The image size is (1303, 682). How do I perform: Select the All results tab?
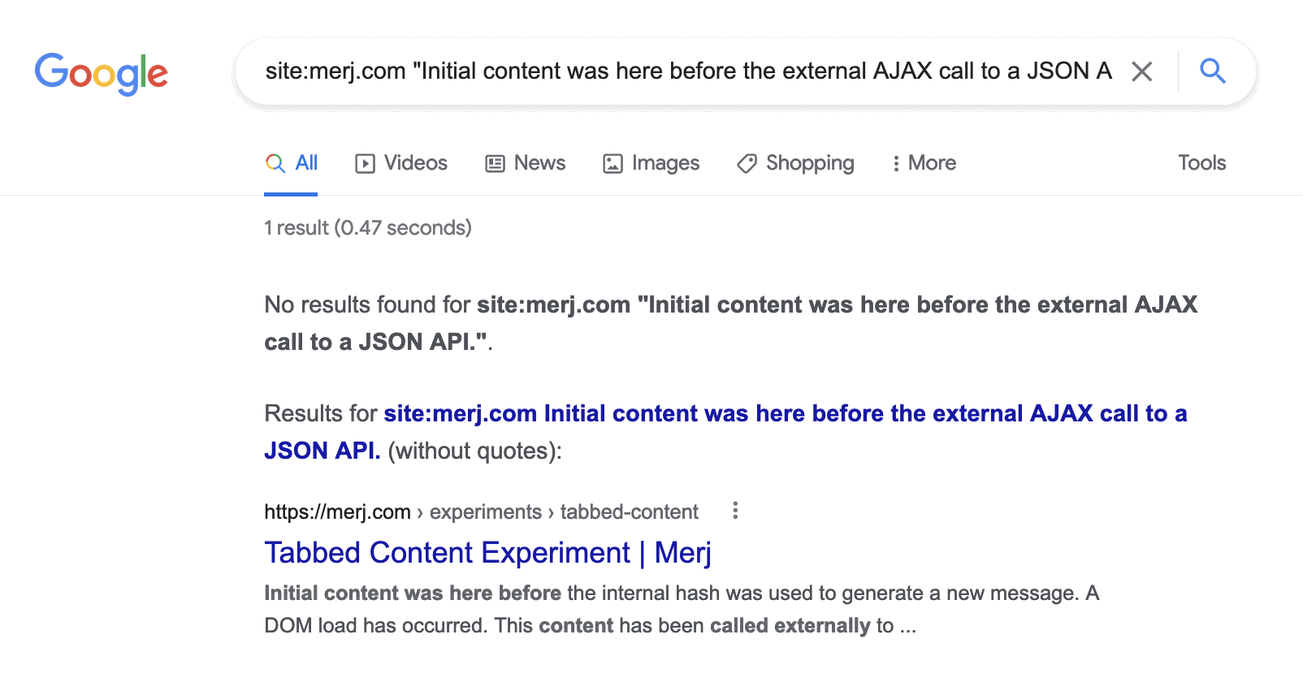[306, 163]
